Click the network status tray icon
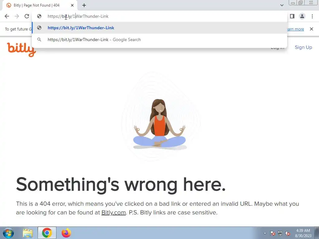Image resolution: width=319 pixels, height=239 pixels. (280, 233)
